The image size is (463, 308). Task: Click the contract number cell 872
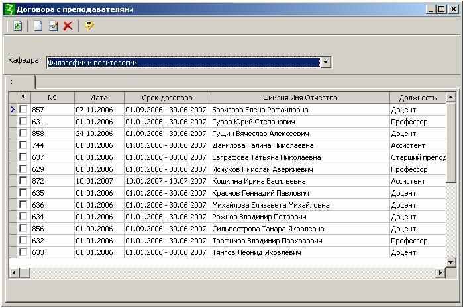[x=52, y=181]
